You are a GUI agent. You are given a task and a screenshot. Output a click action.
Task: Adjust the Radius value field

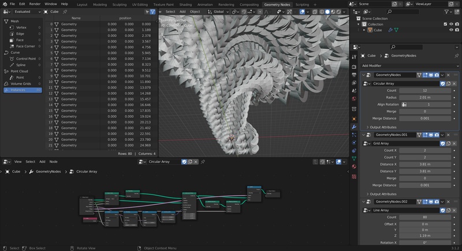(424, 98)
